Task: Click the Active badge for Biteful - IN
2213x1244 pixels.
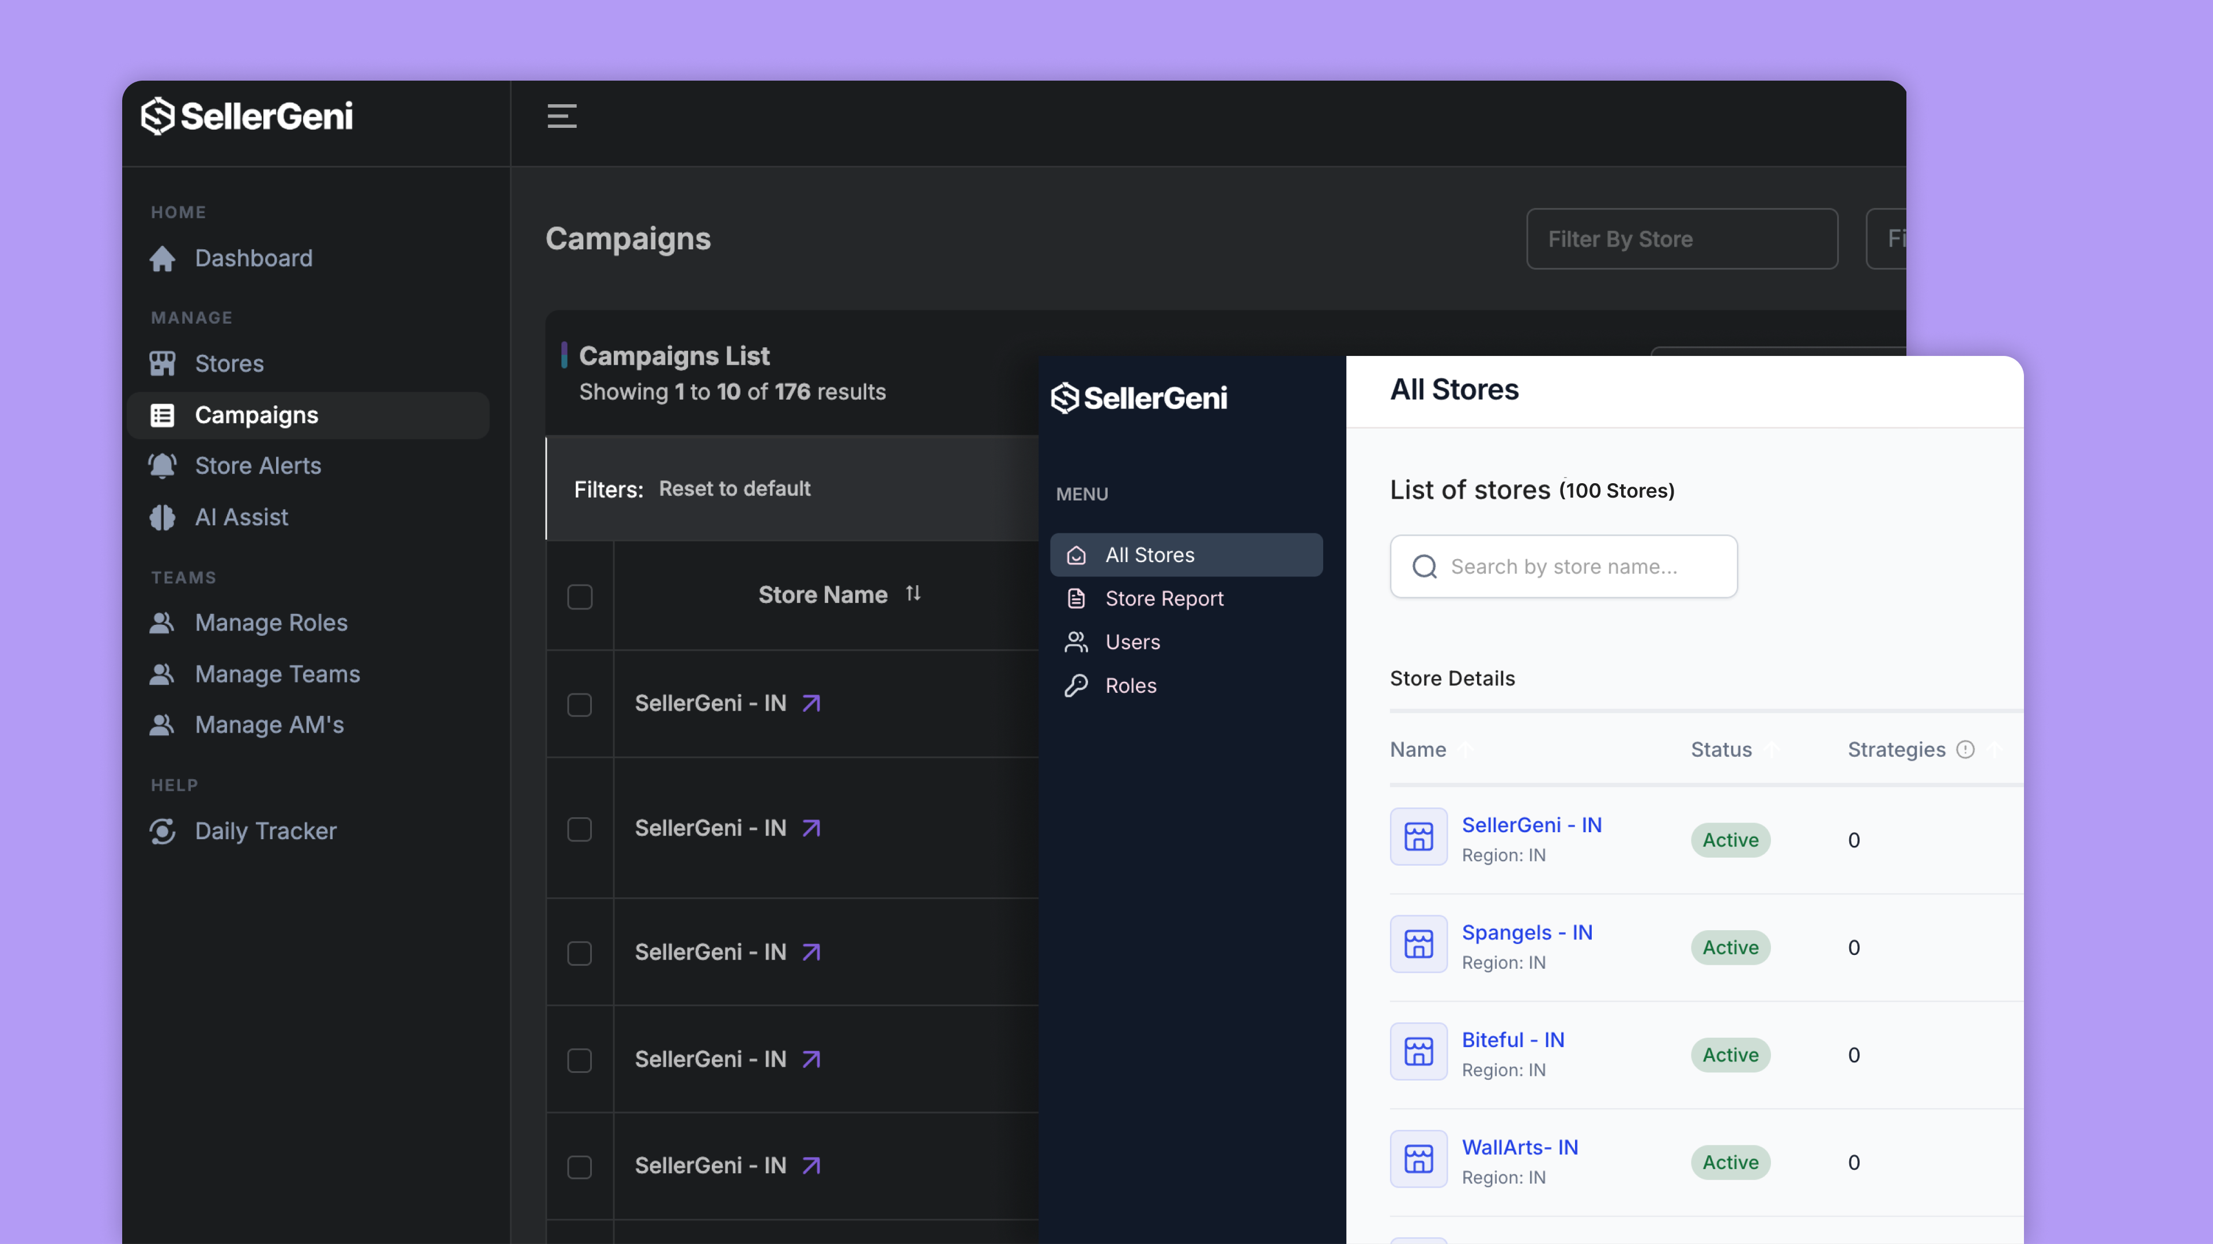Action: point(1730,1055)
